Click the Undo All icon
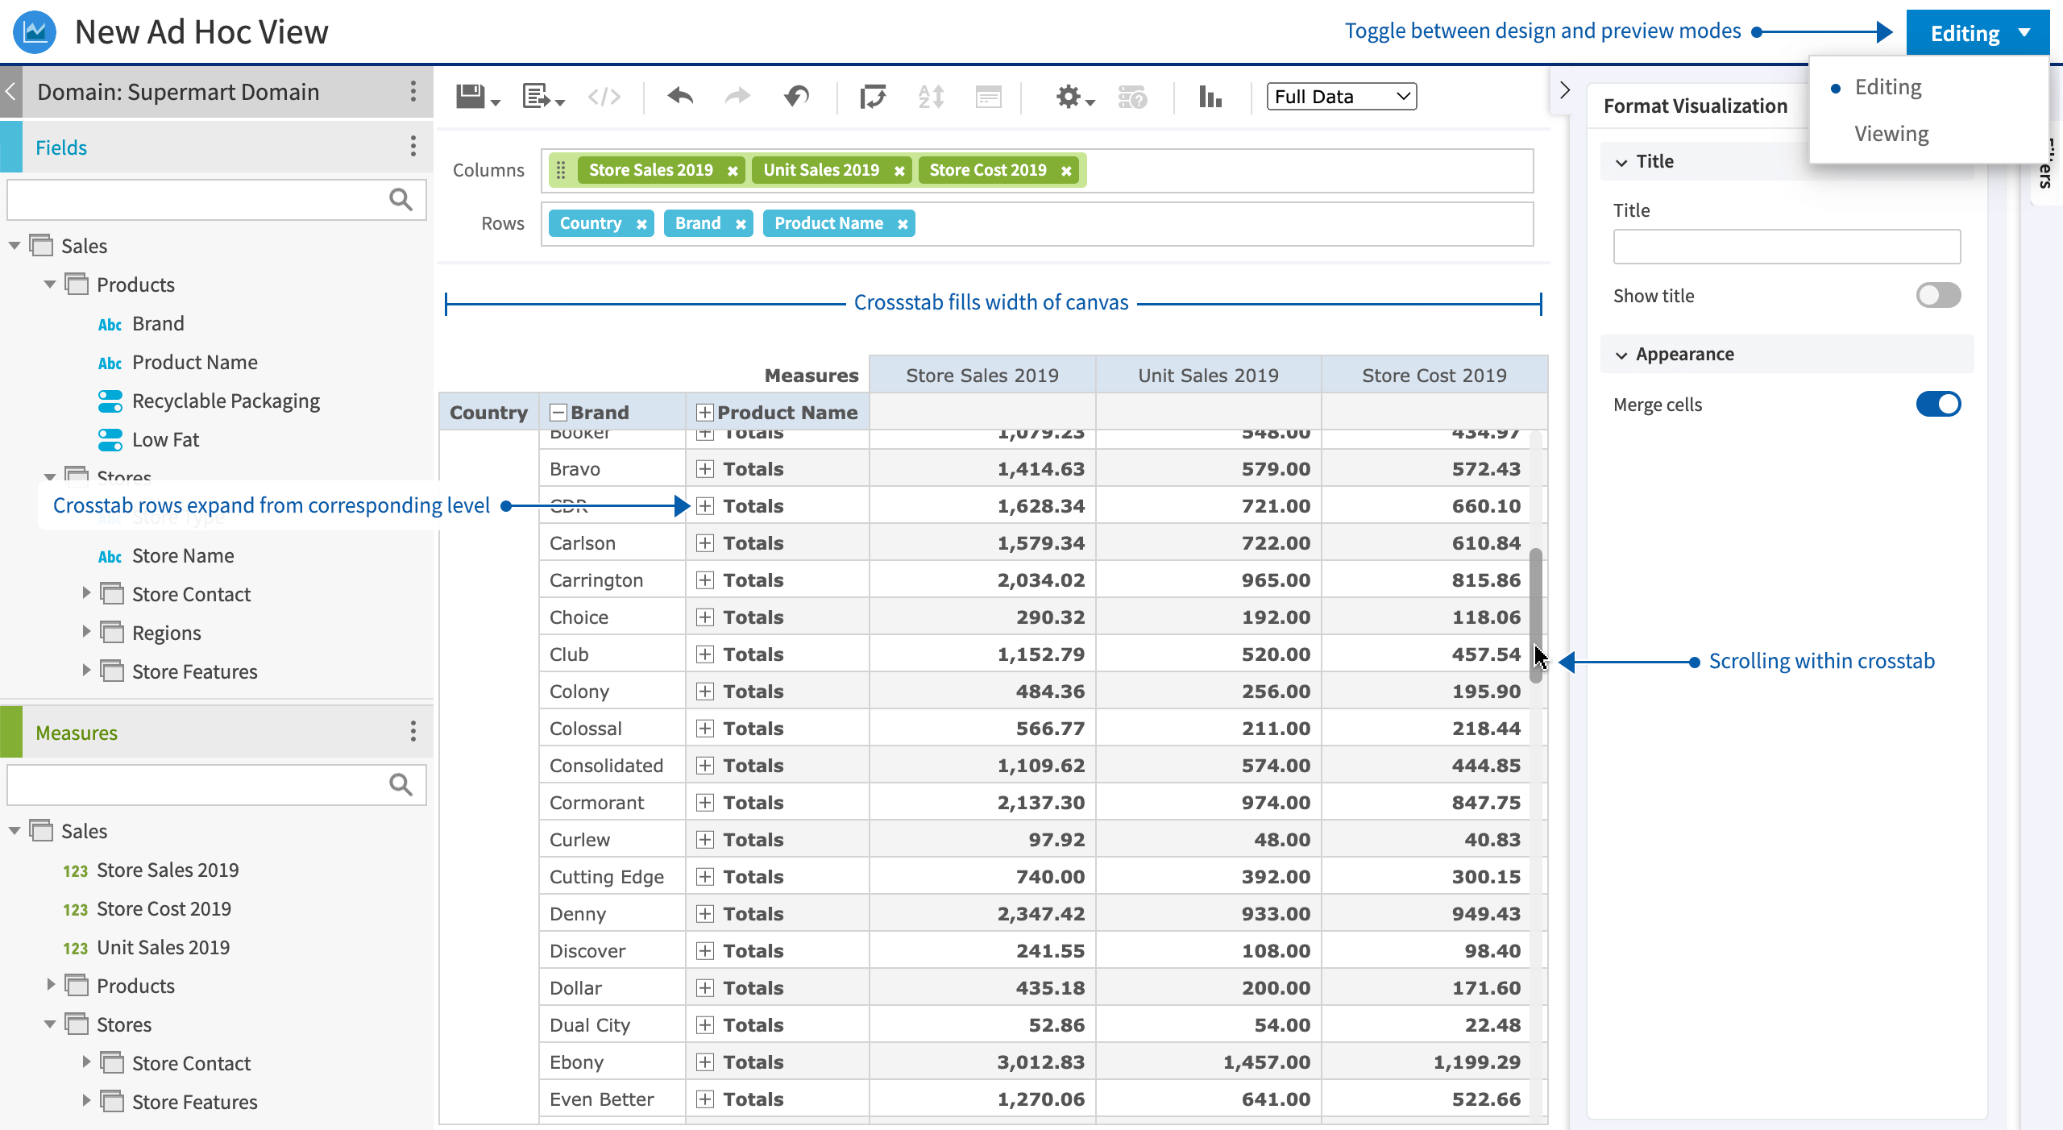The width and height of the screenshot is (2063, 1130). pos(796,97)
